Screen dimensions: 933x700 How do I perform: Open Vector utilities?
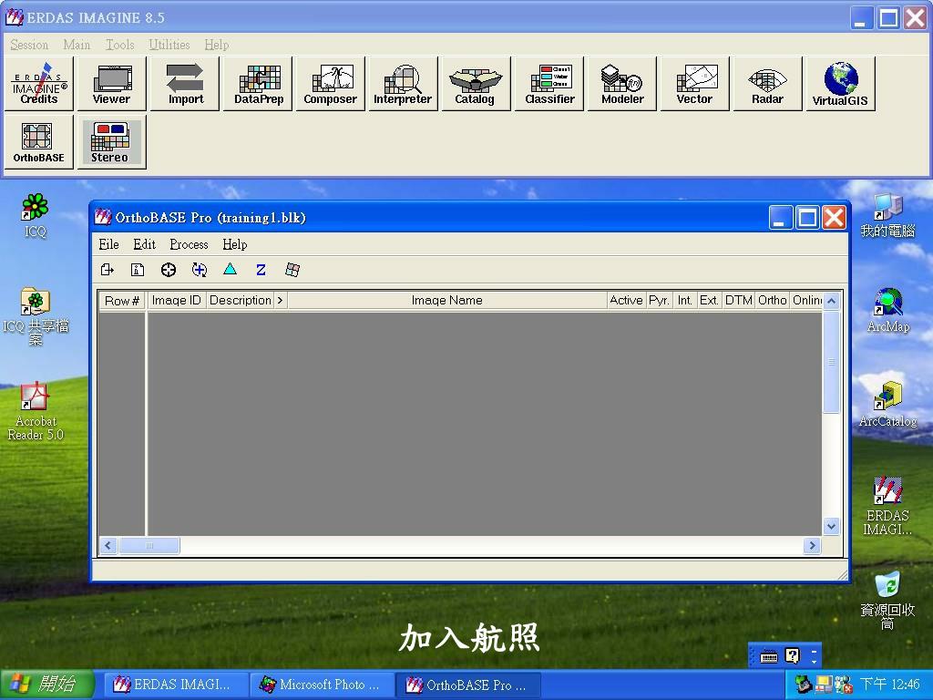[695, 84]
